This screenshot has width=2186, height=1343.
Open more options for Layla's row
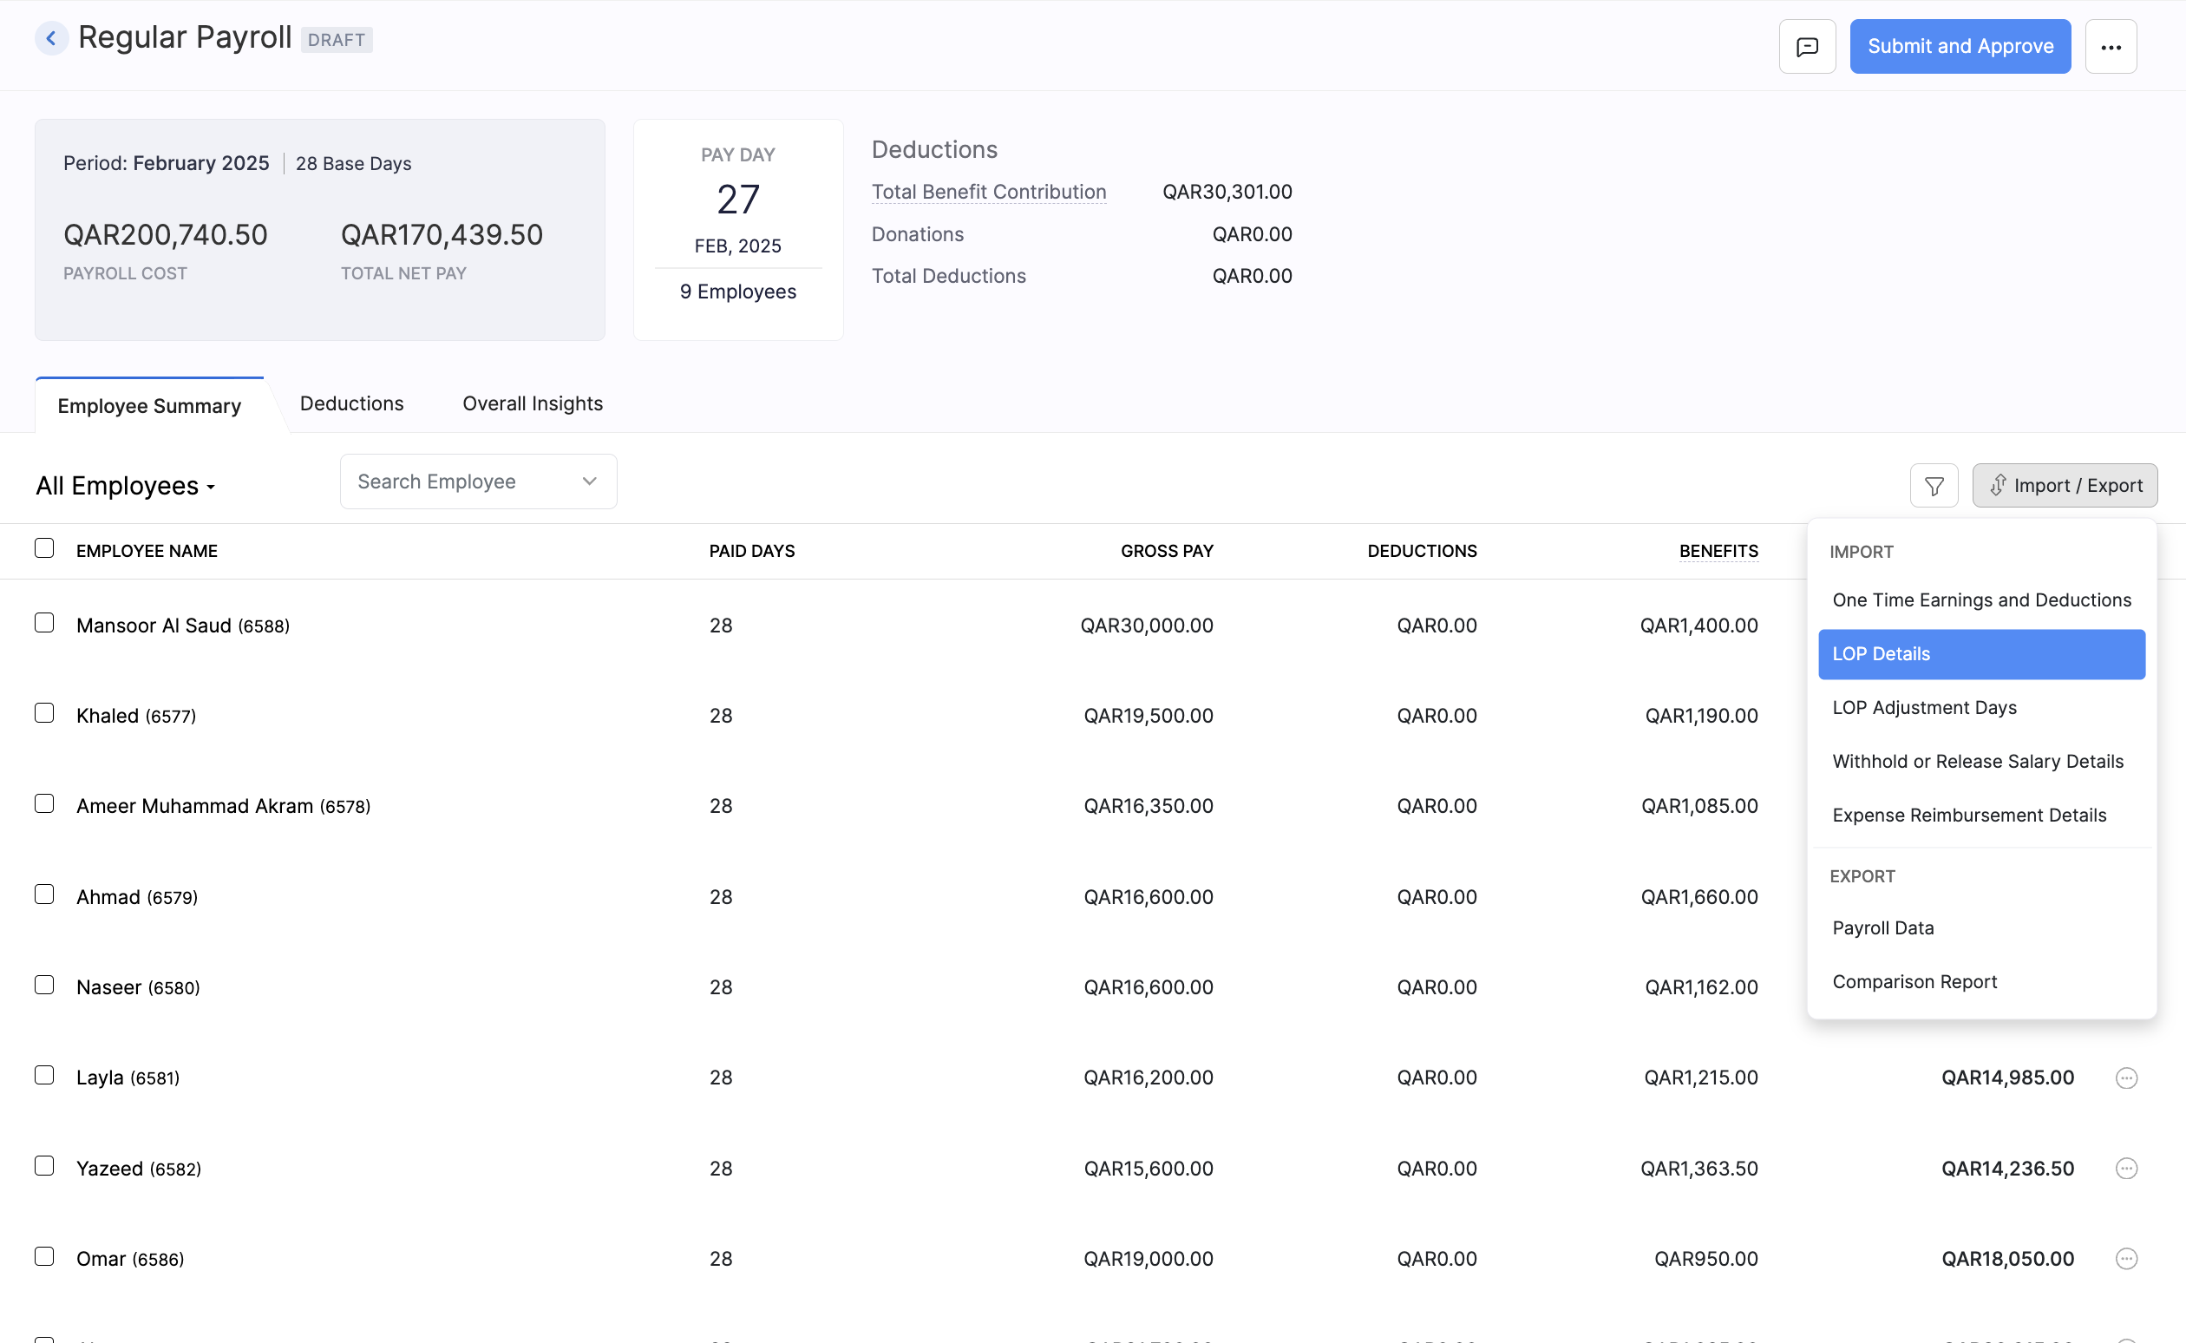2125,1078
